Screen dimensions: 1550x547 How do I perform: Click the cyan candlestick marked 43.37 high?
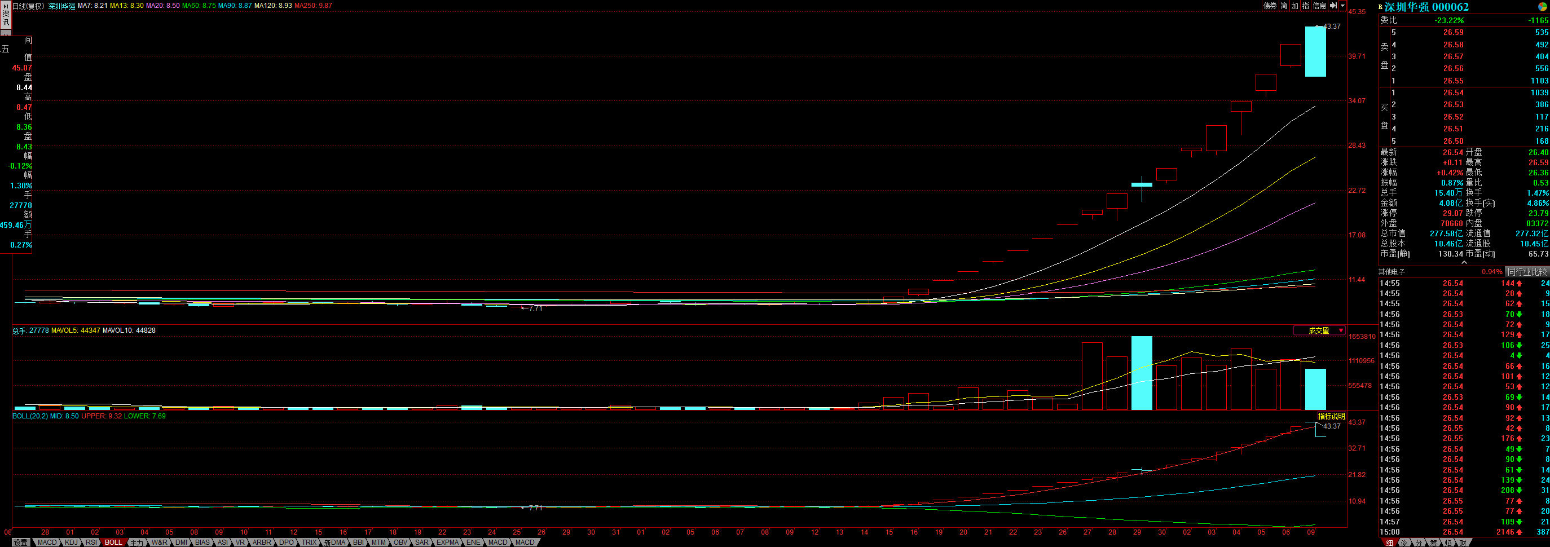click(x=1315, y=52)
